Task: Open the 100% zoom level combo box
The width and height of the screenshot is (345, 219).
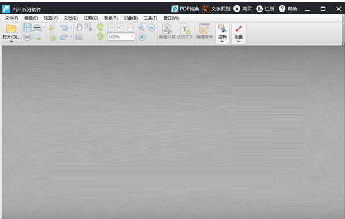Action: pyautogui.click(x=121, y=37)
